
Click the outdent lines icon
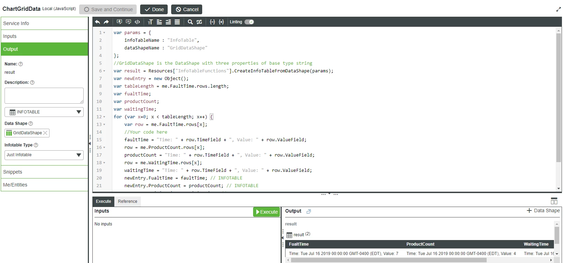(159, 22)
